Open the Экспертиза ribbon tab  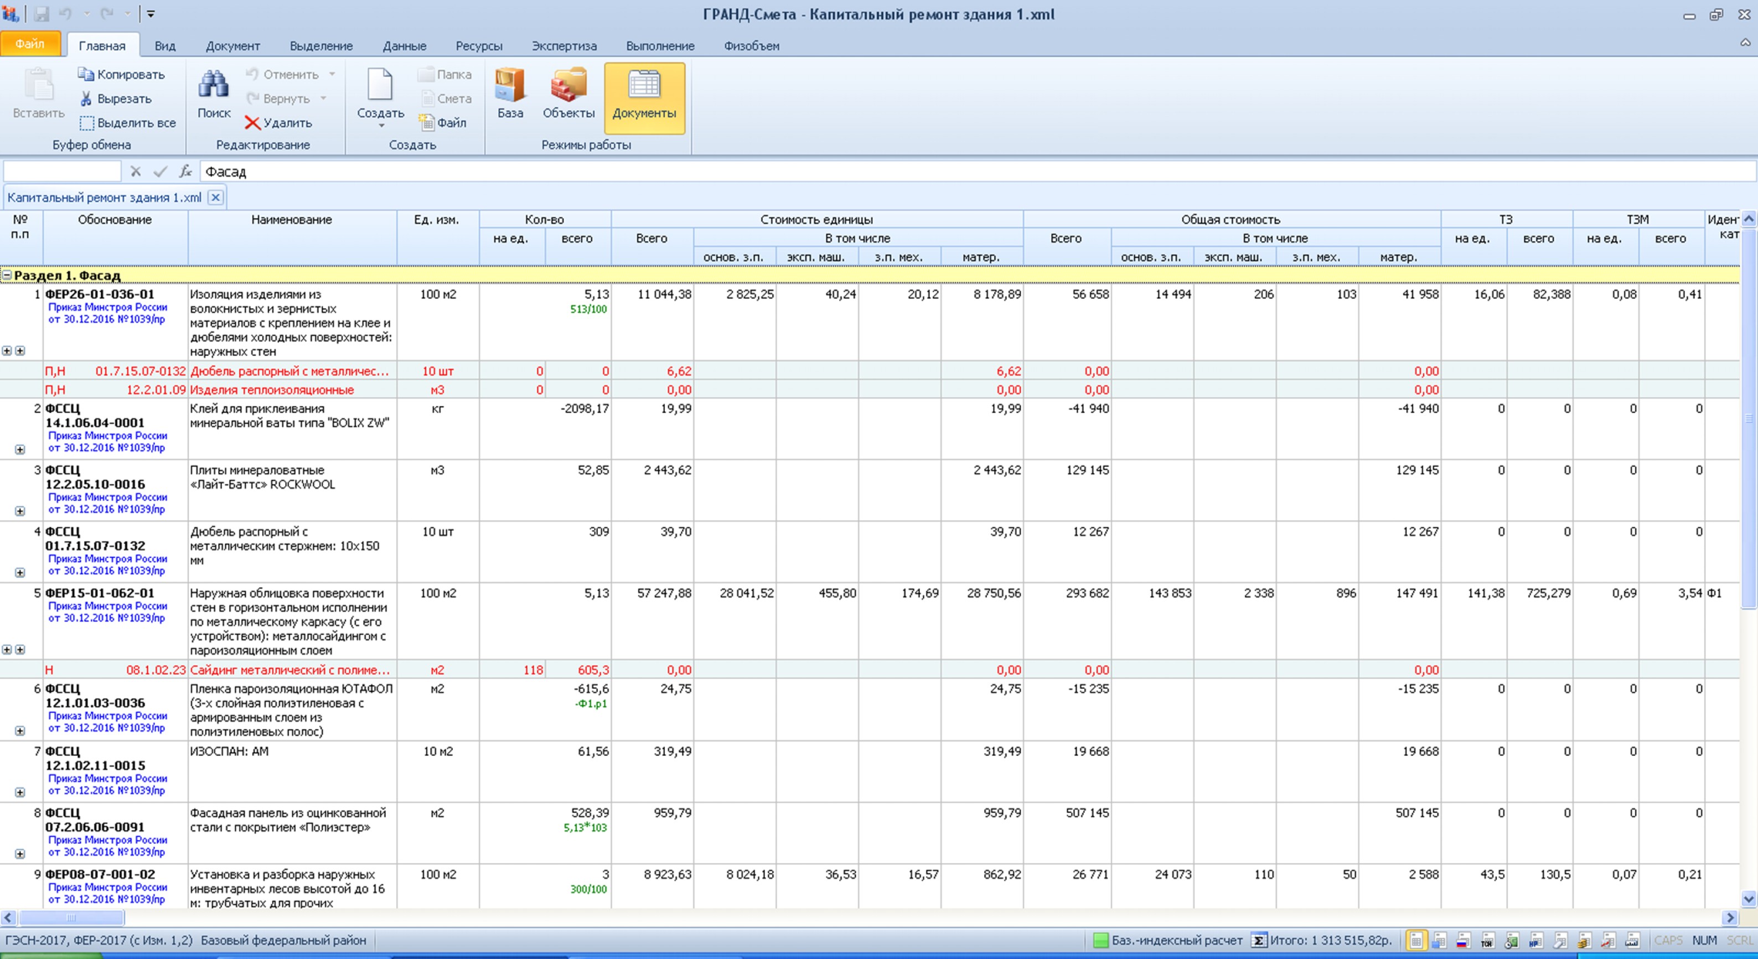point(563,46)
